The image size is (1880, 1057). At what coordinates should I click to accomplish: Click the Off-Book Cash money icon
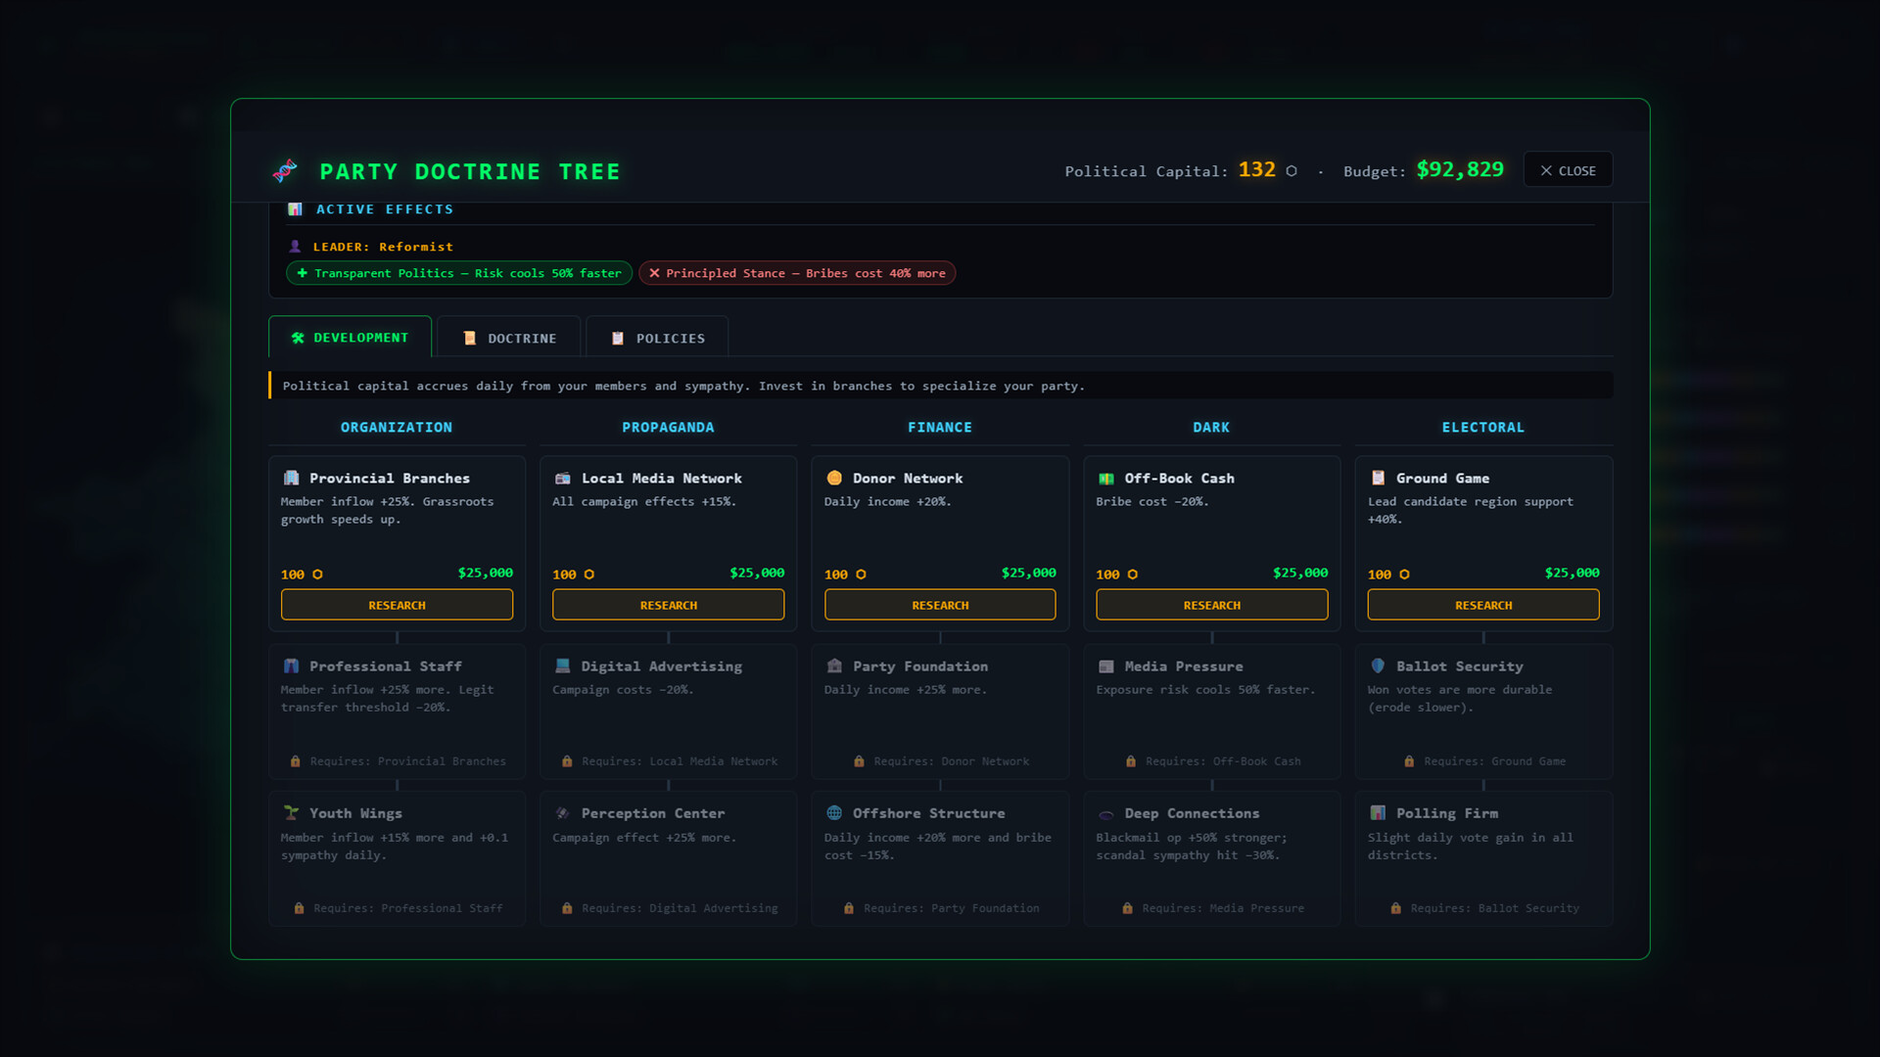(1106, 479)
